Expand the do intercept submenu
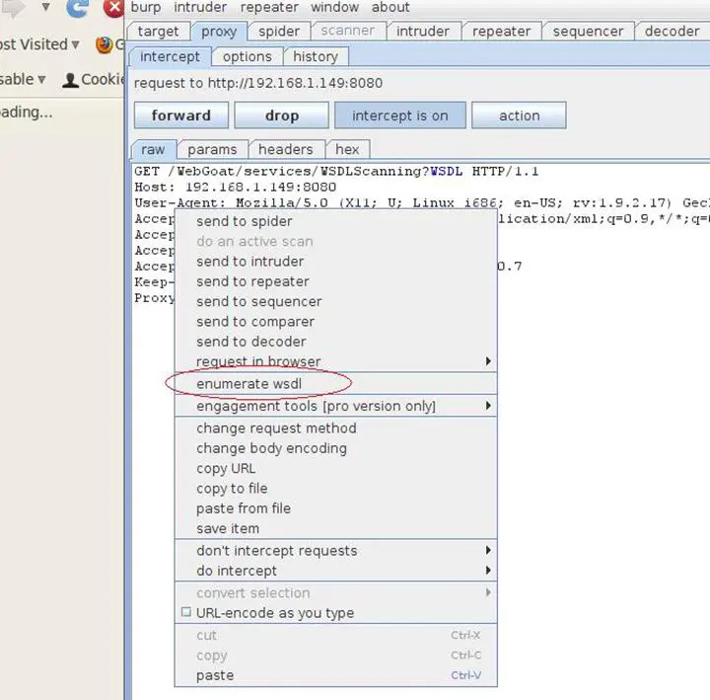Screen dimensions: 710x700 coord(488,571)
